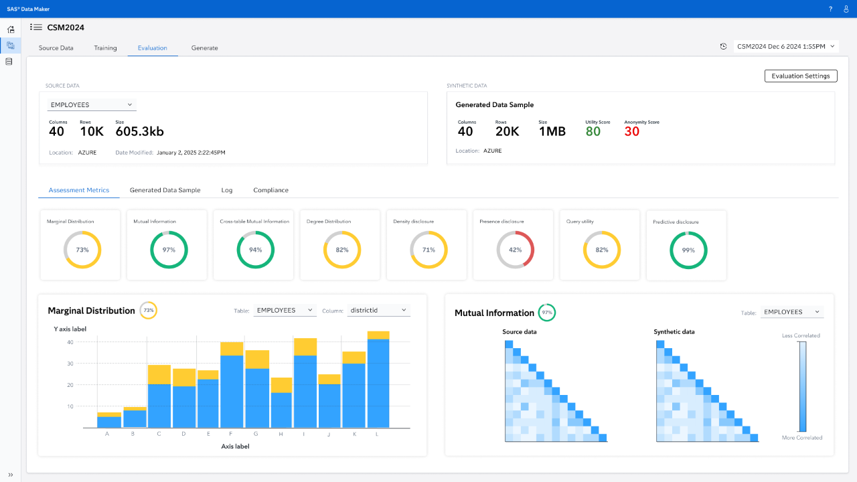Expand the sidebar with double chevron
Viewport: 857px width, 482px height.
10,475
